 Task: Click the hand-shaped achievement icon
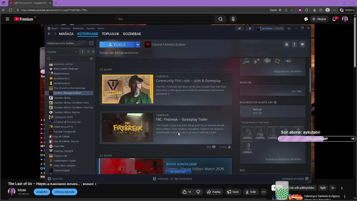coord(257,61)
